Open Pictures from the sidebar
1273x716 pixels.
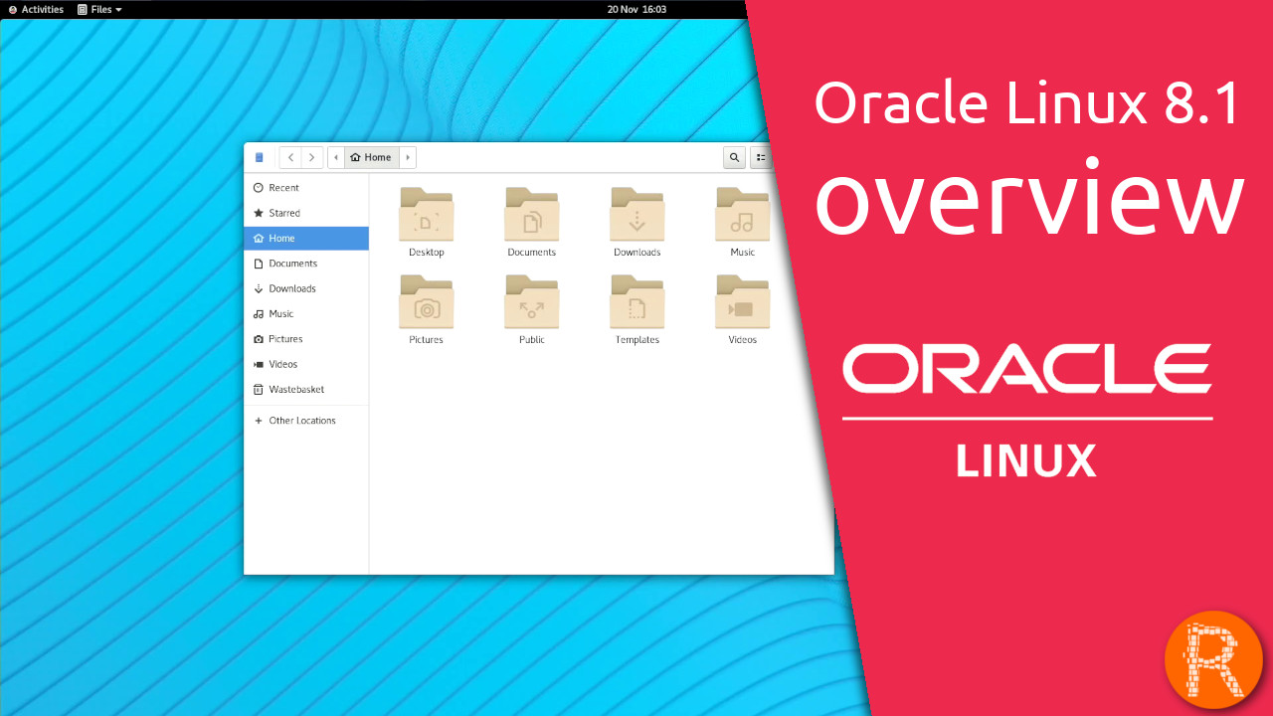[306, 339]
